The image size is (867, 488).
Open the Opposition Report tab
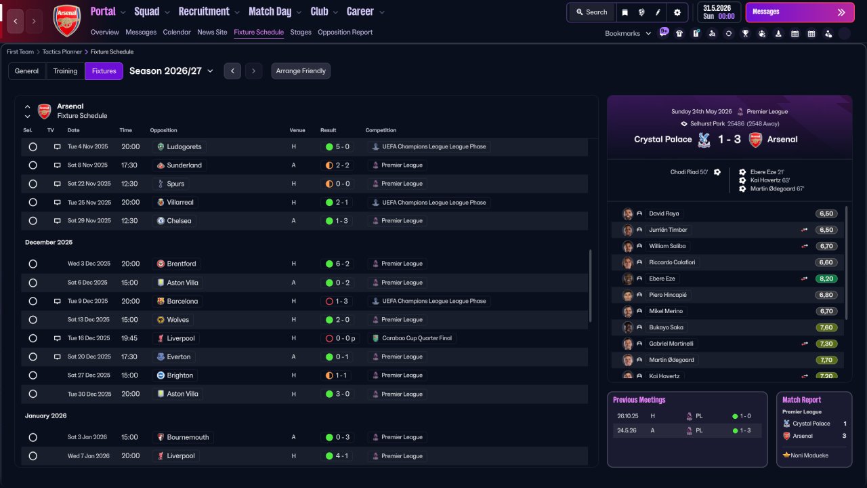pos(345,33)
